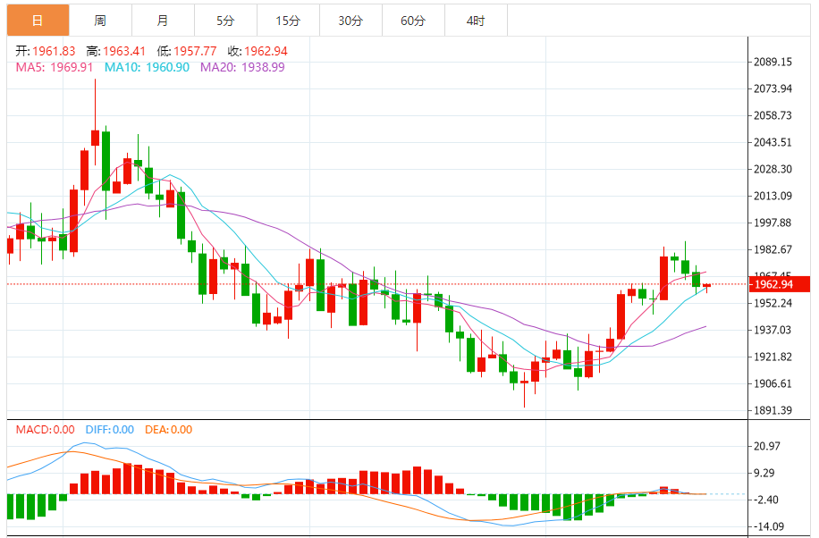819x538 pixels.
Task: Click the 收: 1962.94 closing price value
Action: tap(258, 51)
